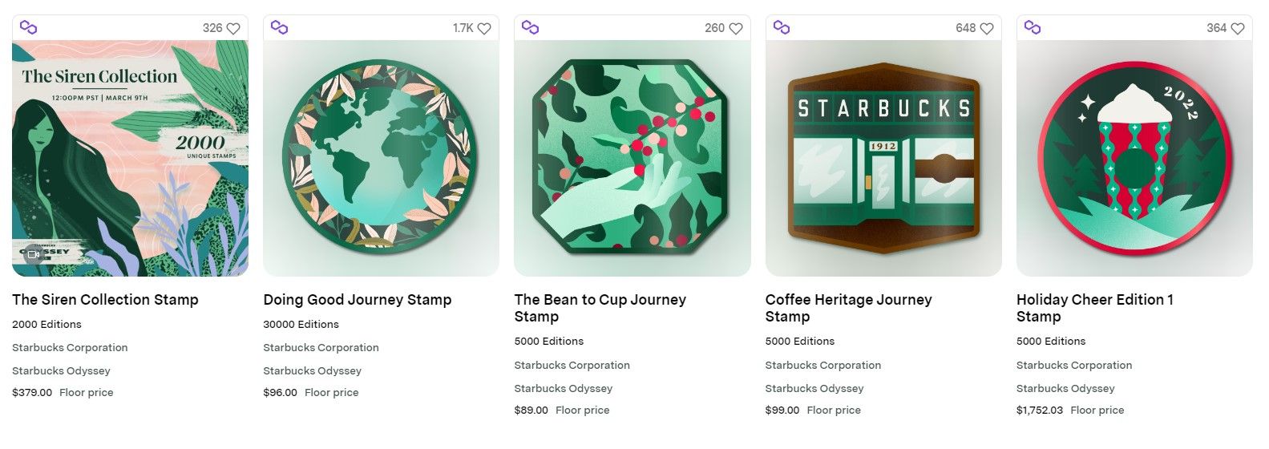
Task: Favorite the Doing Good Journey Stamp
Action: 484,28
